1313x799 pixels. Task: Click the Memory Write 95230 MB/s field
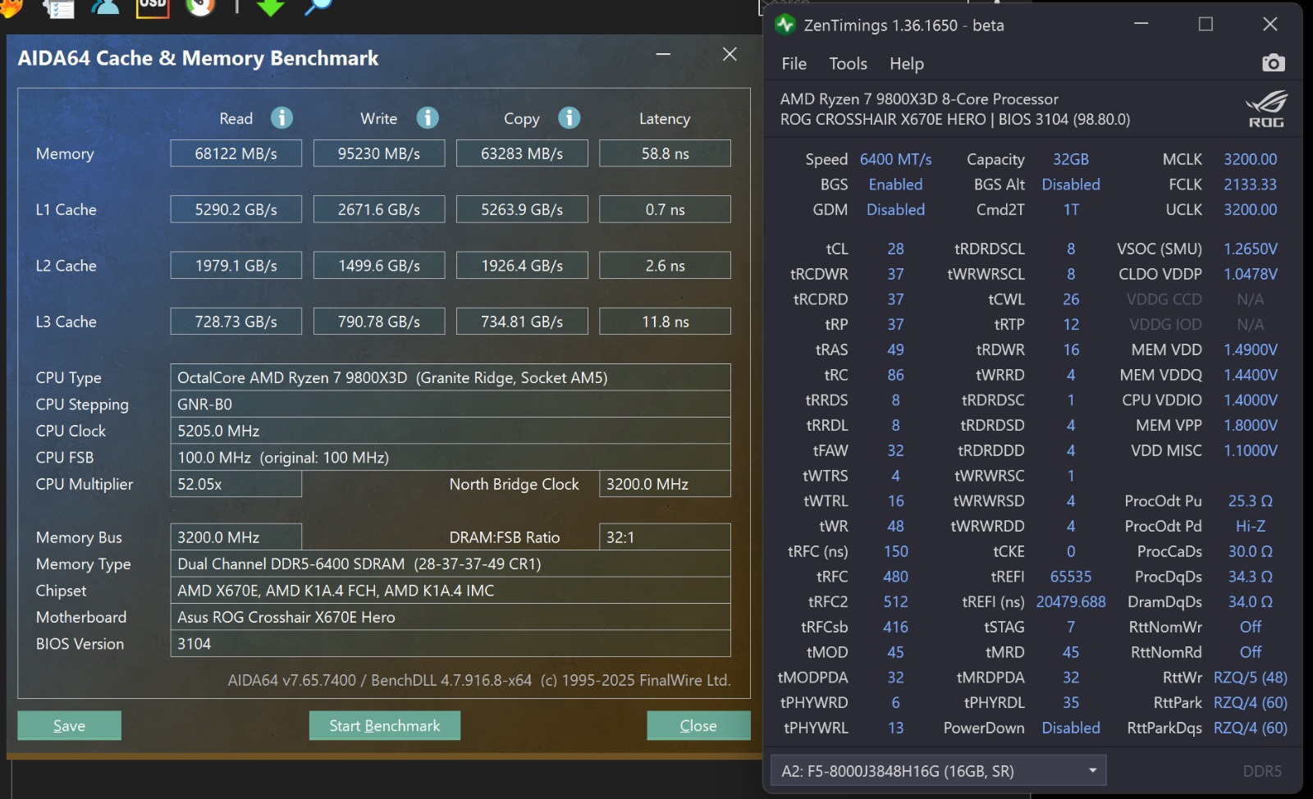pos(379,153)
